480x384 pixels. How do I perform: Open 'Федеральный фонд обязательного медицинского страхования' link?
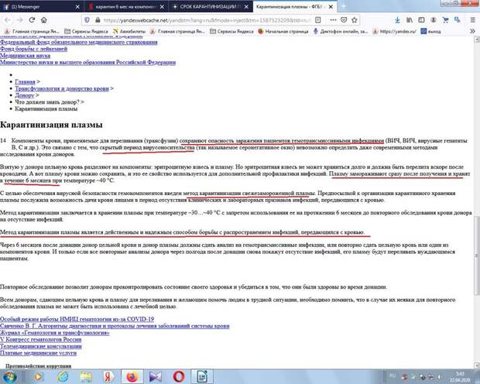click(x=79, y=43)
